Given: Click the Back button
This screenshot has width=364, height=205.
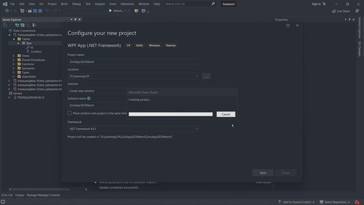Looking at the screenshot, I should click(x=263, y=173).
